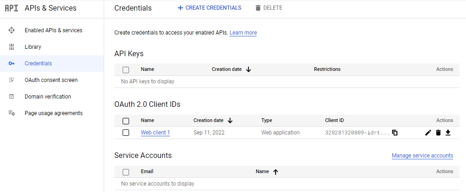The width and height of the screenshot is (466, 192).
Task: Click CREATE CREDENTIALS button
Action: [209, 8]
